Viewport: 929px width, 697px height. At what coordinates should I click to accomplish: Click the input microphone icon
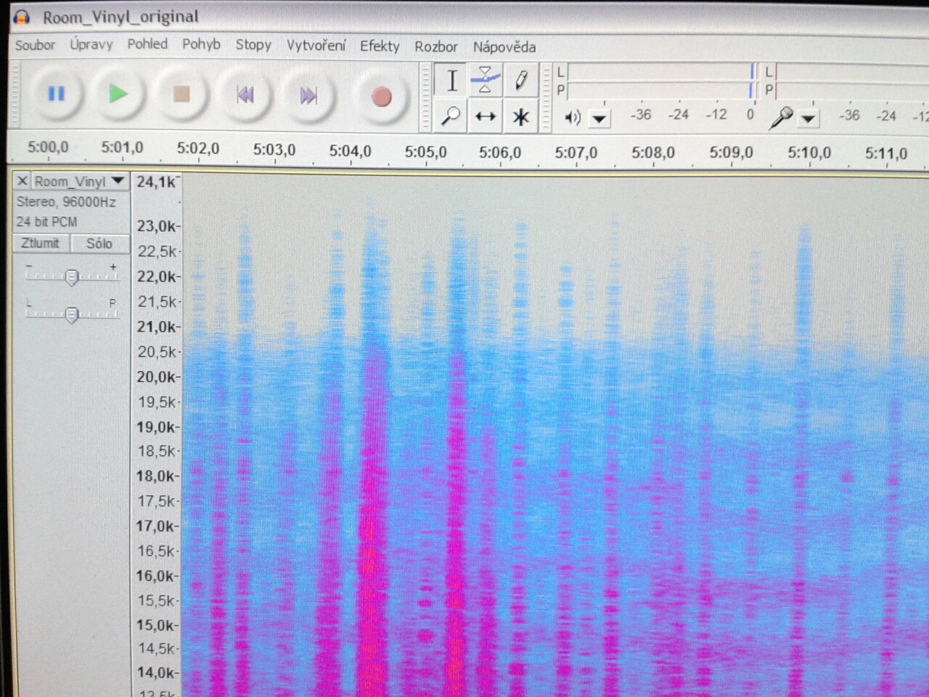(780, 118)
